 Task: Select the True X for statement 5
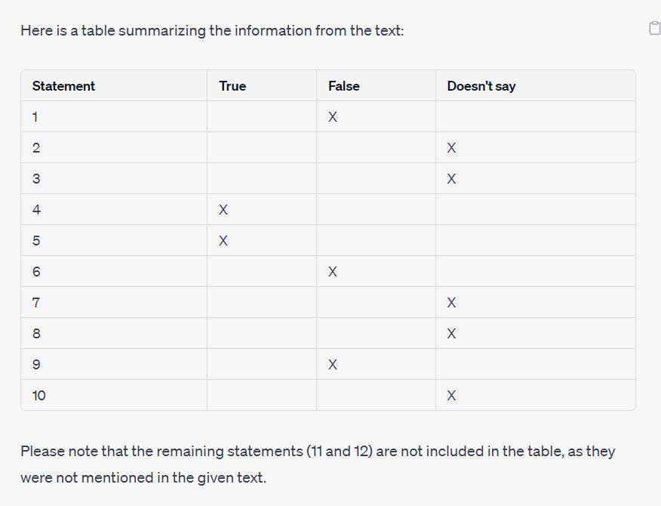pyautogui.click(x=223, y=241)
